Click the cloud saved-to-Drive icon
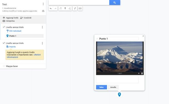 point(43,11)
